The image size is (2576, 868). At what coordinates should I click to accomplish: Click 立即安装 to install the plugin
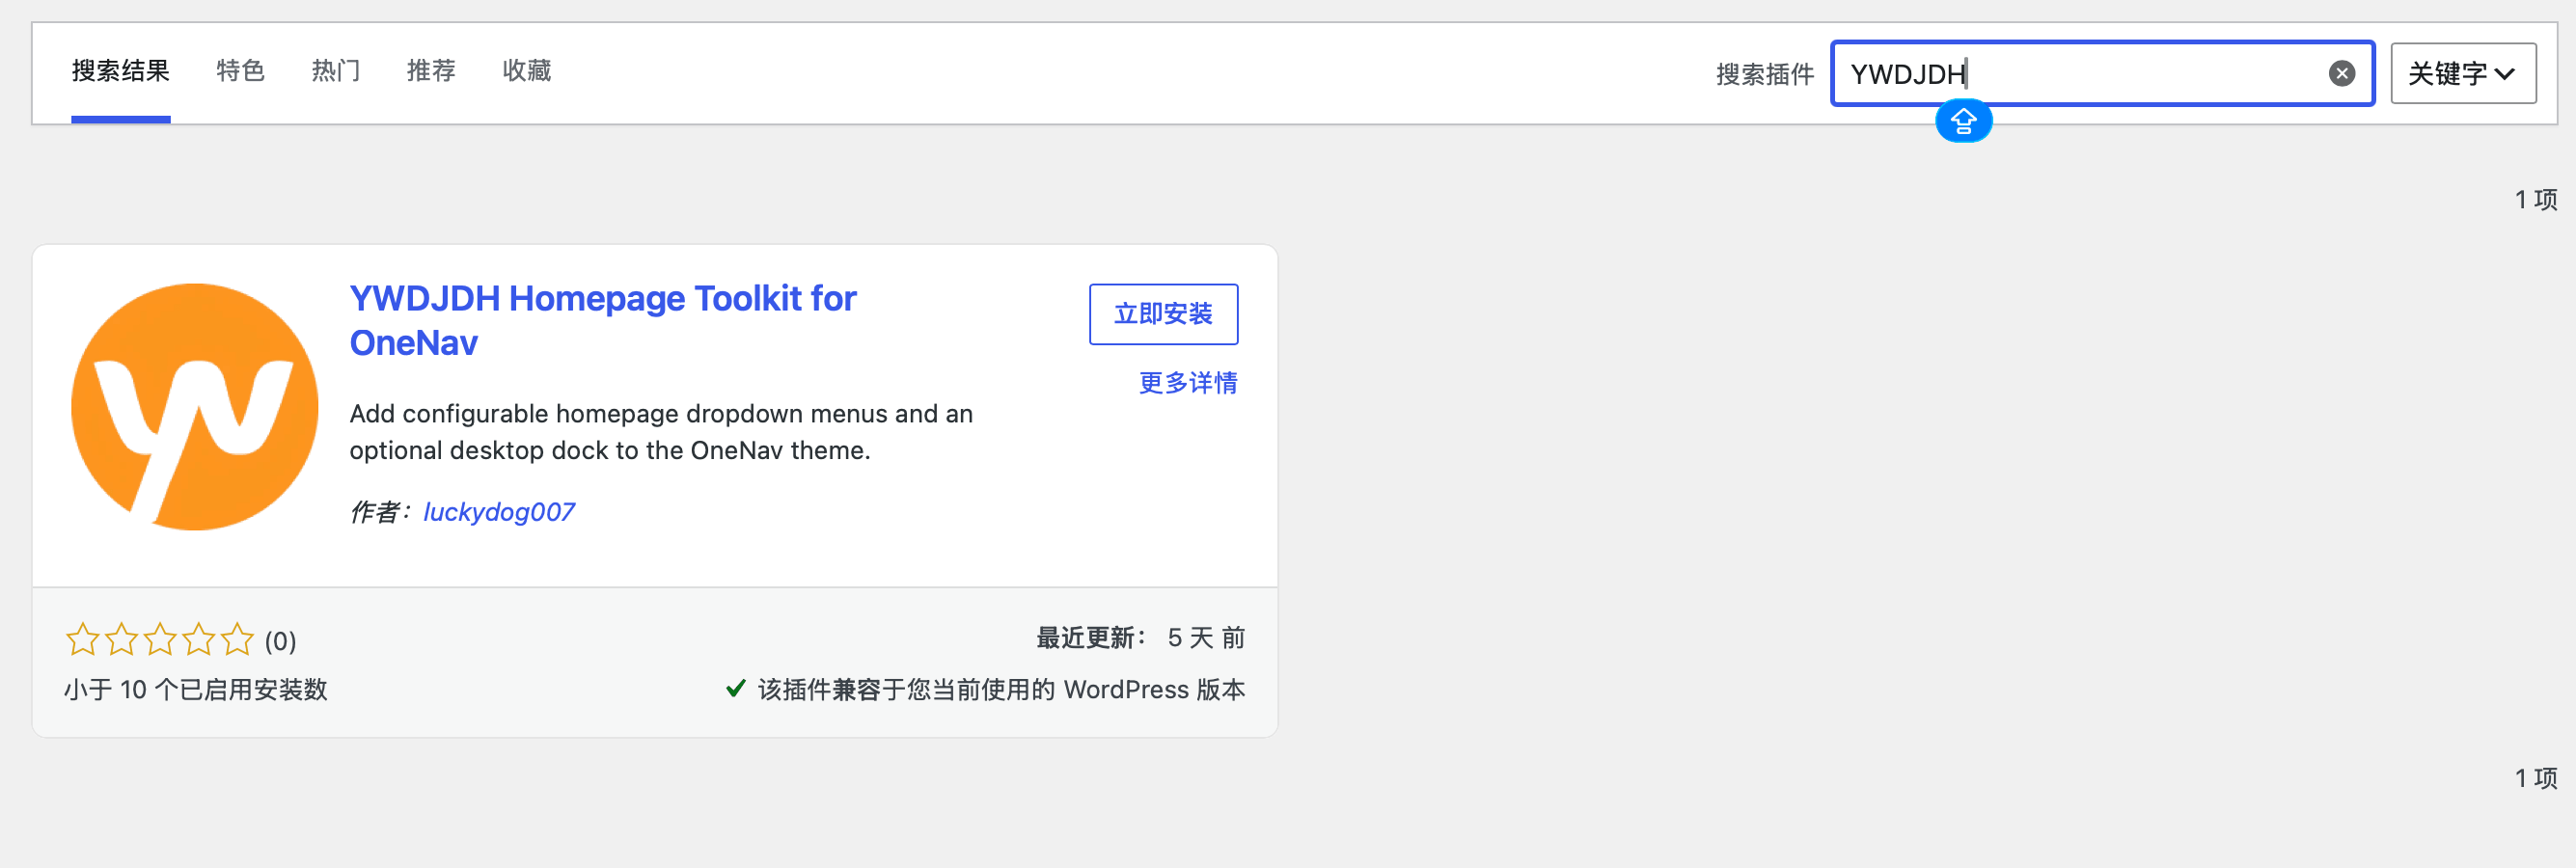click(x=1163, y=314)
